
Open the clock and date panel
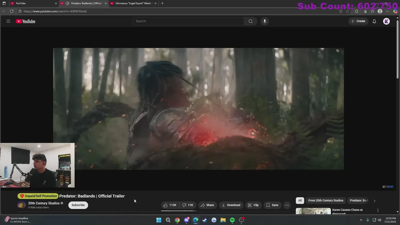[x=391, y=220]
